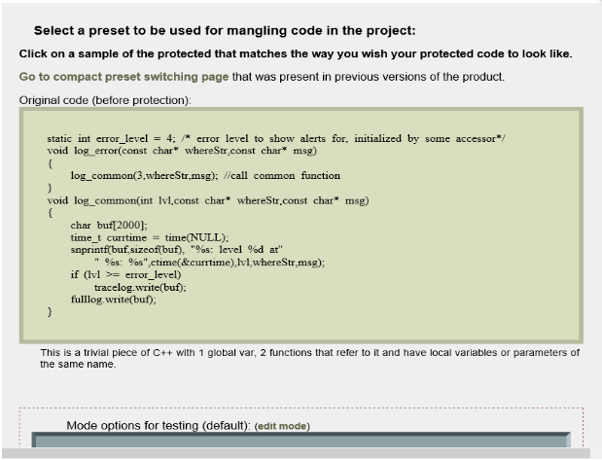Click the trivial piece of C++ description text
This screenshot has height=460, width=602.
309,358
